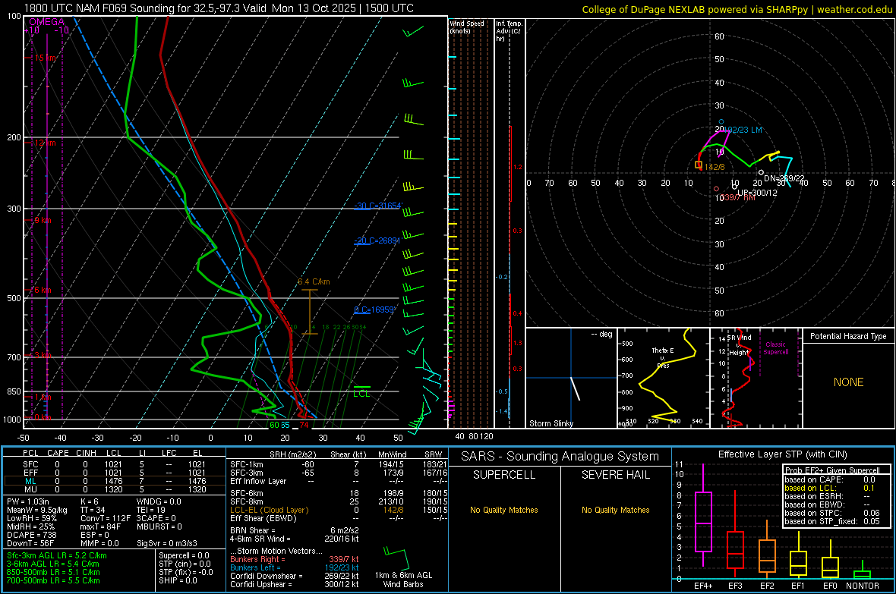Click the Eff Inflow Layer row label
The width and height of the screenshot is (896, 594).
pos(258,481)
